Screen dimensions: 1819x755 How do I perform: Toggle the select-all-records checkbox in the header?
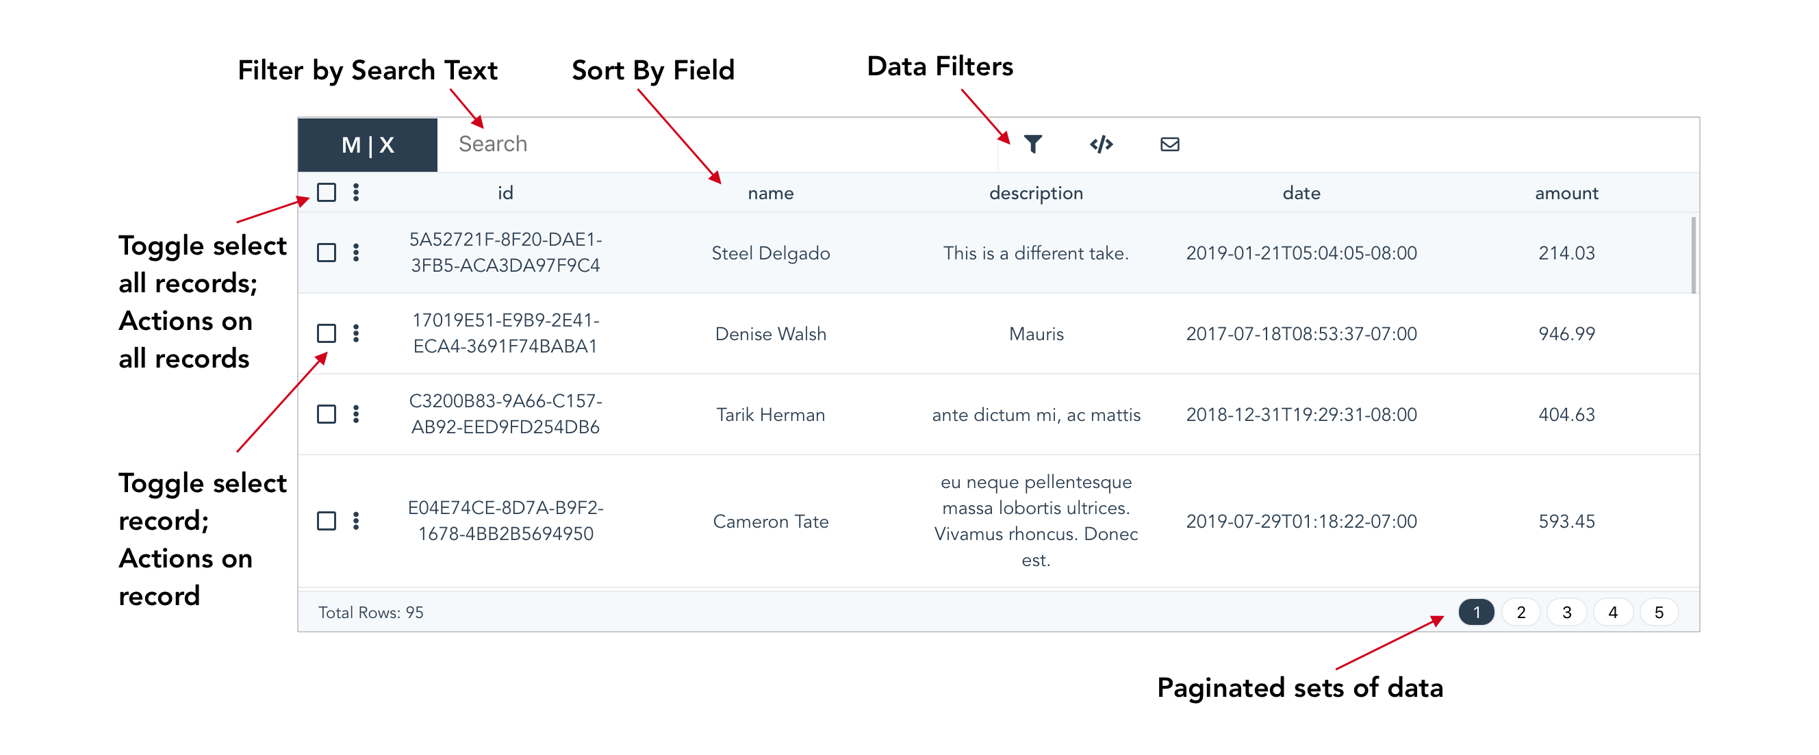(x=327, y=192)
